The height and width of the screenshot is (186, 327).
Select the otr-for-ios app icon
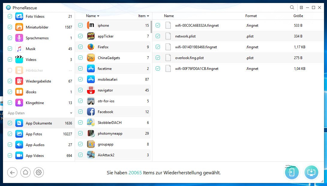pos(91,101)
